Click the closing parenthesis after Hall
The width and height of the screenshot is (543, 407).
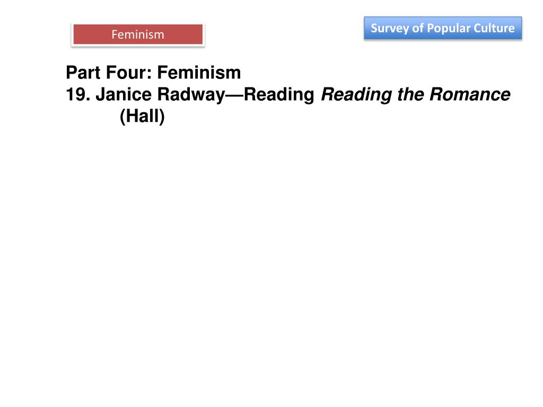(162, 117)
